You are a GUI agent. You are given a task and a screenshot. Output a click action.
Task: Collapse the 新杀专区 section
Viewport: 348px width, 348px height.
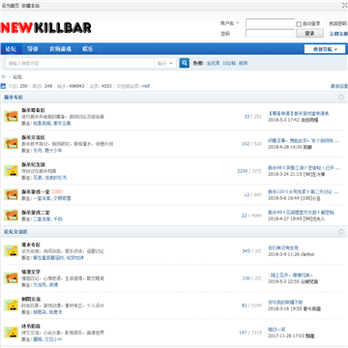click(x=341, y=98)
